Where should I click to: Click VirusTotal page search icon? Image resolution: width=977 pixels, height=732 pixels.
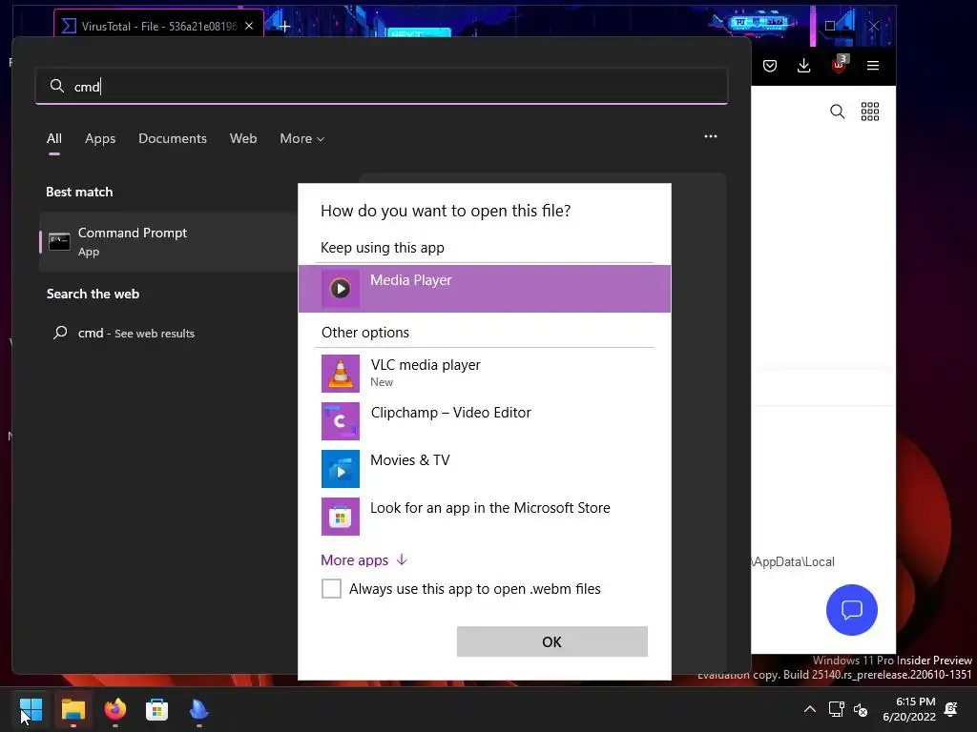837,112
